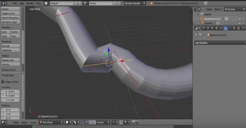Click the Camera data icon in outliner
The height and width of the screenshot is (128, 246).
click(218, 23)
